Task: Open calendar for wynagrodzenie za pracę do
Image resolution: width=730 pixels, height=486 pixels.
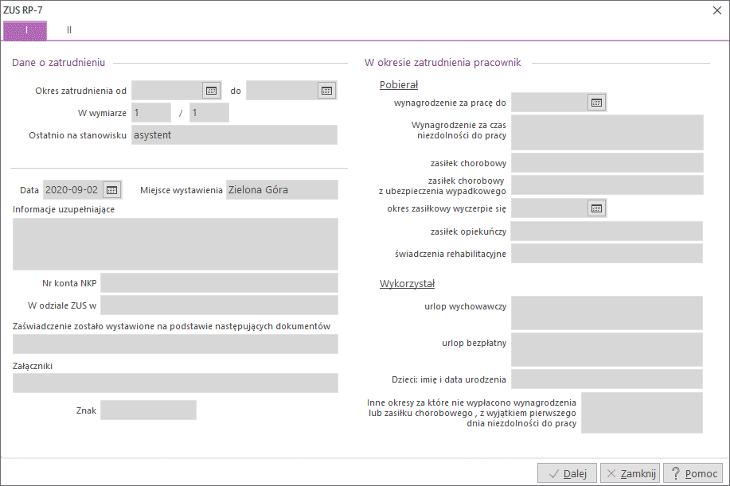Action: pyautogui.click(x=596, y=103)
